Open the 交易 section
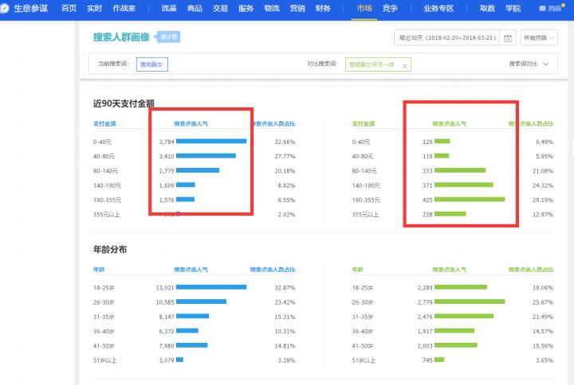Image resolution: width=574 pixels, height=385 pixels. [x=220, y=8]
